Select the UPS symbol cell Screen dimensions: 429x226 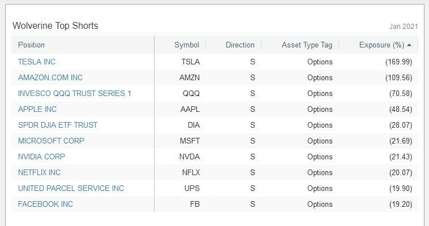pyautogui.click(x=192, y=189)
